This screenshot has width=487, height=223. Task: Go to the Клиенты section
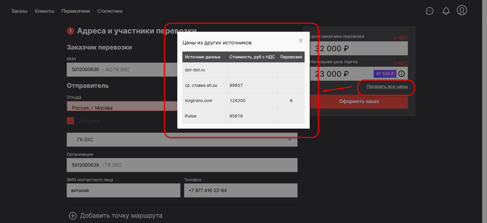pos(44,11)
